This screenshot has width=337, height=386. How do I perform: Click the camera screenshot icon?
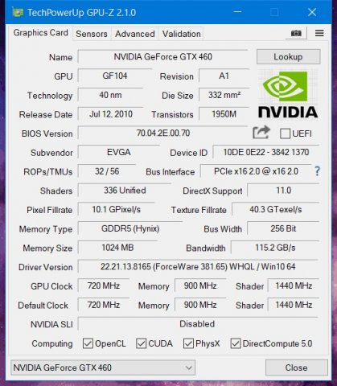[x=296, y=34]
